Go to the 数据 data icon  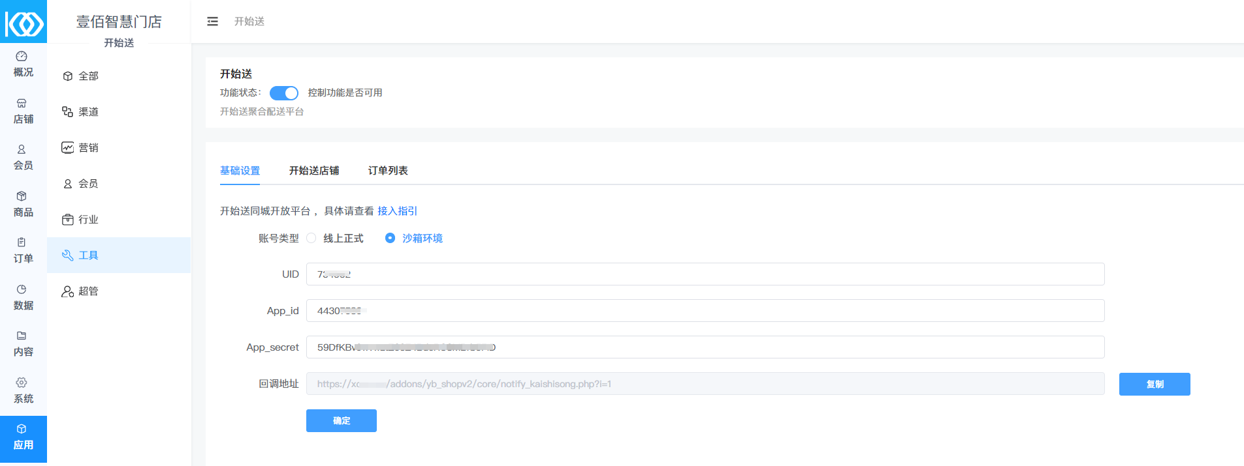(22, 289)
